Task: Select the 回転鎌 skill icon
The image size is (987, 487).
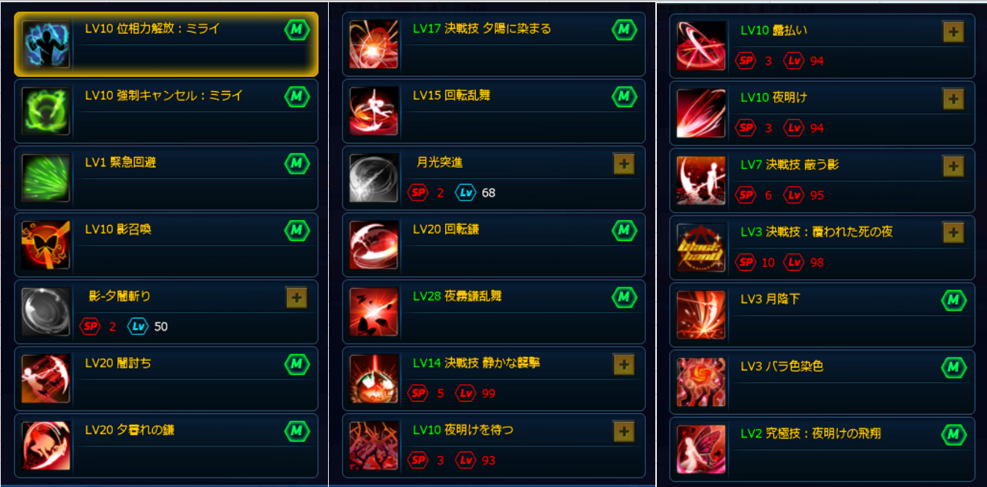Action: pos(374,245)
